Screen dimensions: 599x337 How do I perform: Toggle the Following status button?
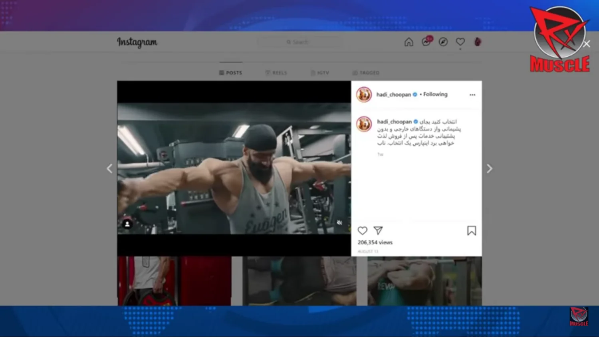click(435, 95)
